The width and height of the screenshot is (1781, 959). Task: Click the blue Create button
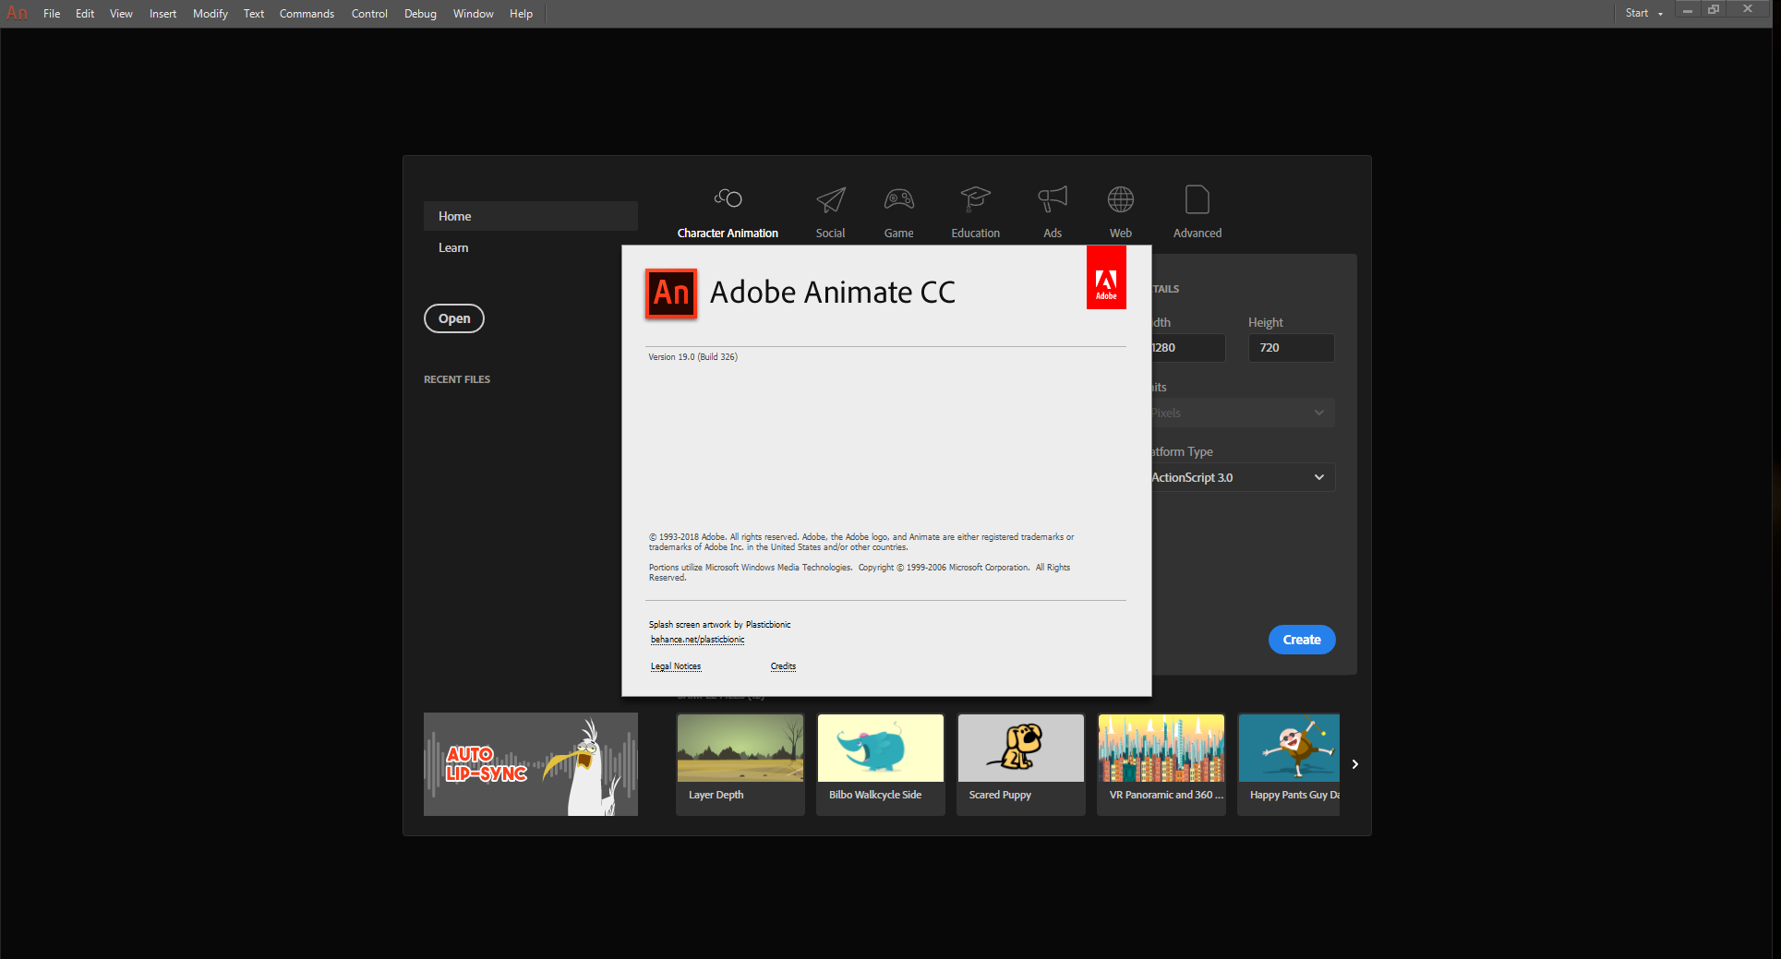coord(1301,640)
